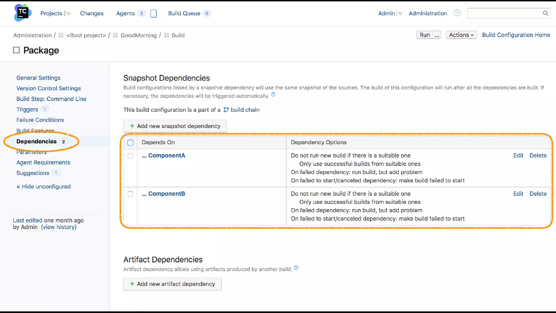The image size is (556, 313).
Task: Click the Package build status square icon
Action: [17, 50]
